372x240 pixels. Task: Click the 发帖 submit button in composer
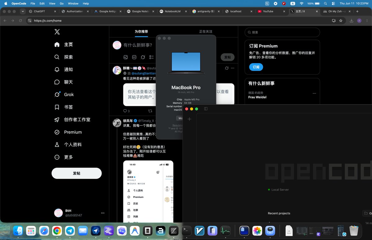coord(228,57)
